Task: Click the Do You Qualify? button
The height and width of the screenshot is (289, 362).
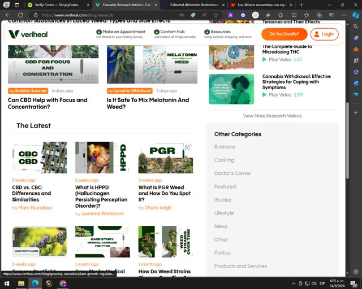Action: coord(284,34)
